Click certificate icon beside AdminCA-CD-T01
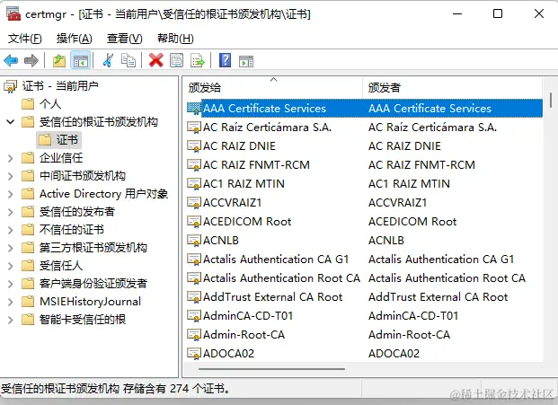 (194, 316)
